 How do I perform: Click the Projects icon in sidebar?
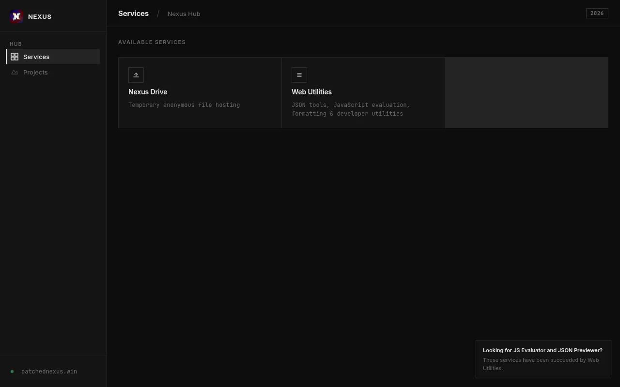[15, 72]
